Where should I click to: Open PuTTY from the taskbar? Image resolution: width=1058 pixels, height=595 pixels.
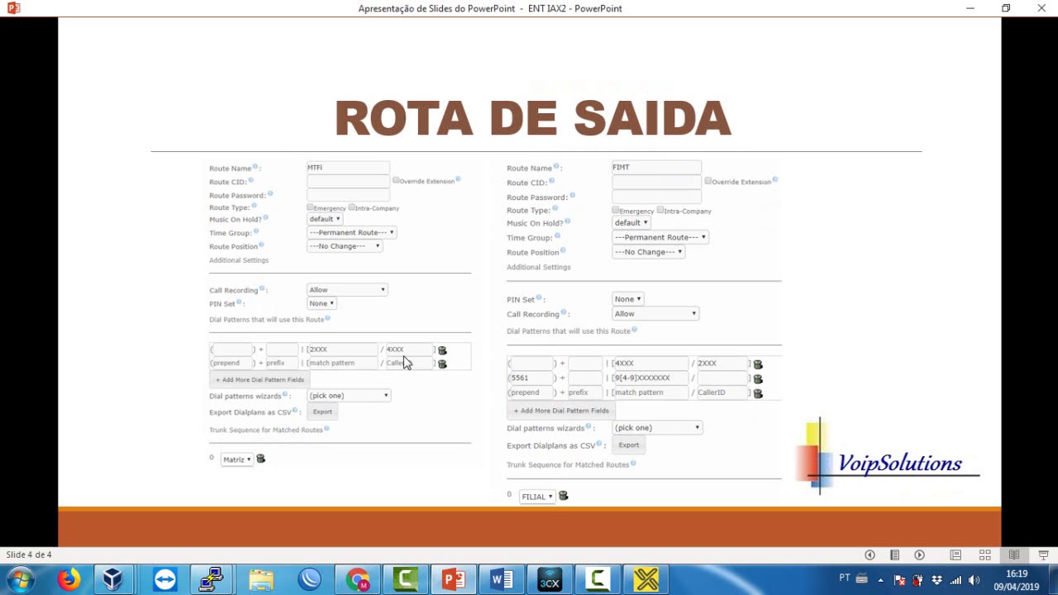tap(212, 580)
